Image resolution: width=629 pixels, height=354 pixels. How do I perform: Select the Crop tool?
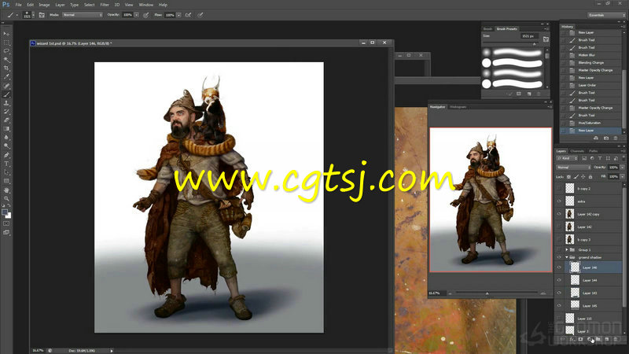pos(6,68)
